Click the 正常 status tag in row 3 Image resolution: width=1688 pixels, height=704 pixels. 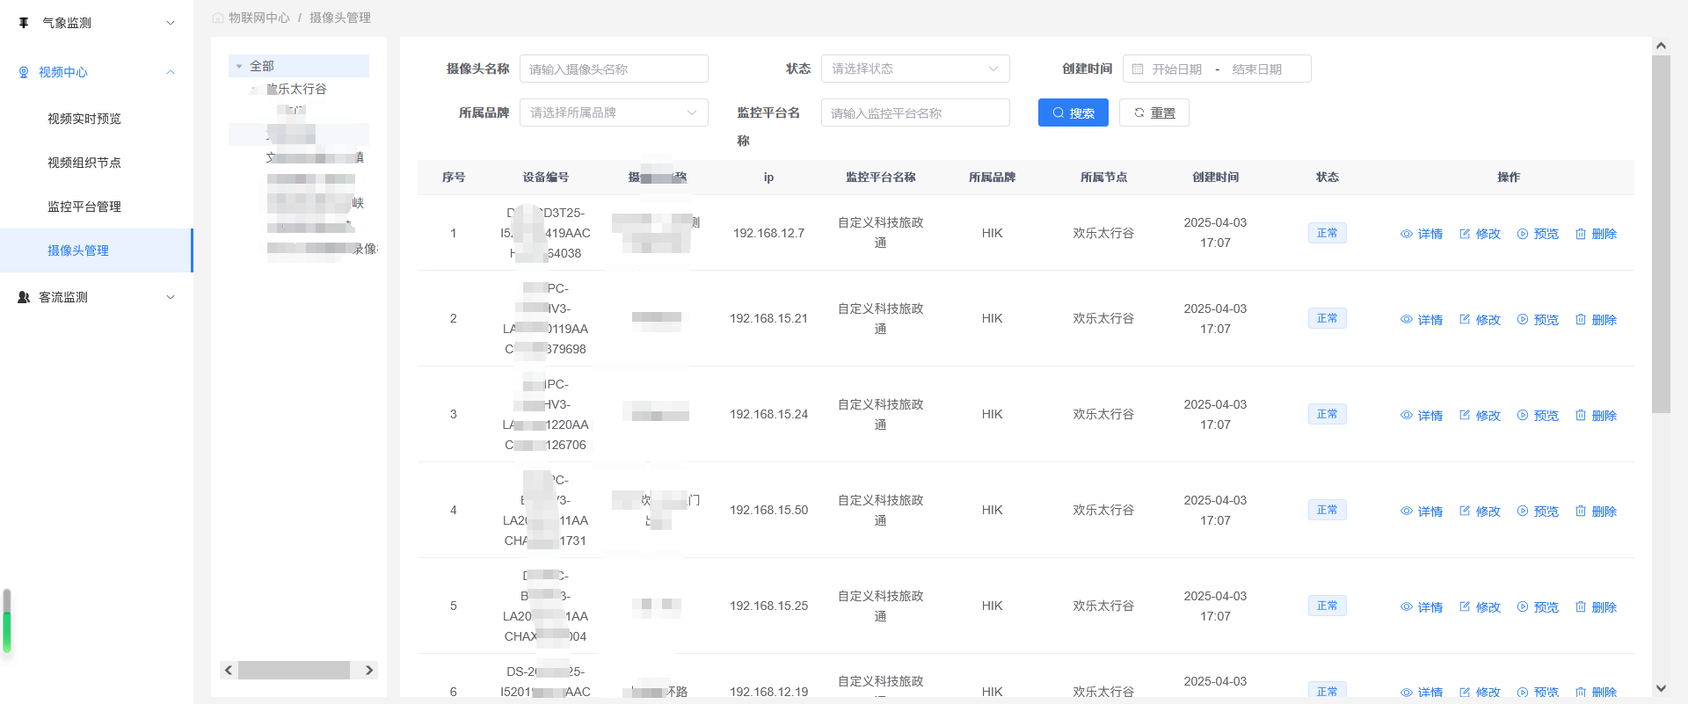coord(1327,414)
